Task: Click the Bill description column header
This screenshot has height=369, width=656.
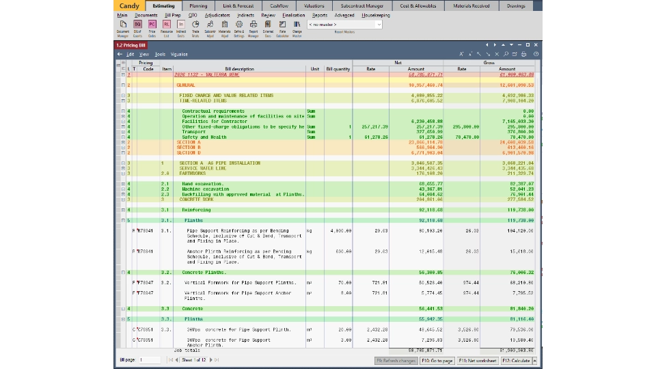Action: 239,69
